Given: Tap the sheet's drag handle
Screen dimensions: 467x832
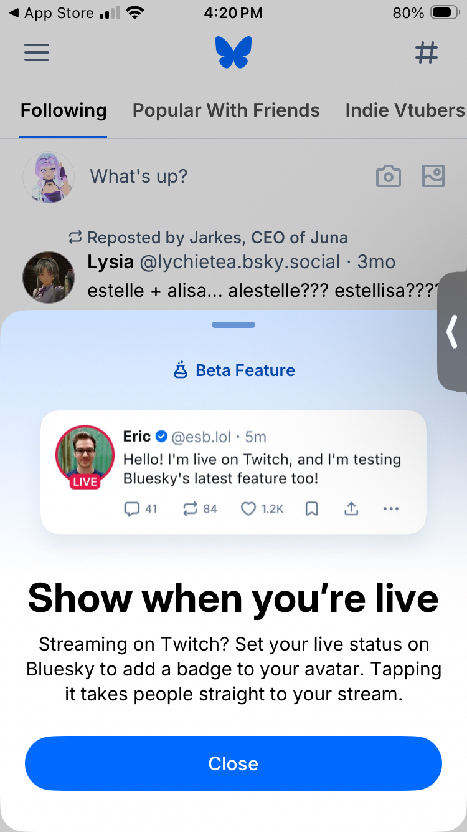Looking at the screenshot, I should [x=233, y=325].
